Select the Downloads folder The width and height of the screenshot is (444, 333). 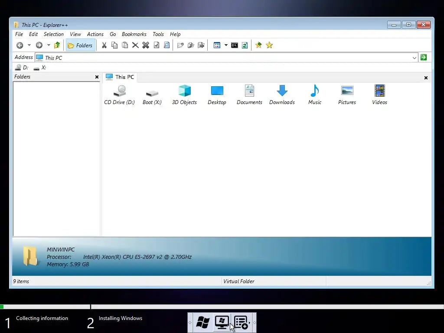(282, 95)
